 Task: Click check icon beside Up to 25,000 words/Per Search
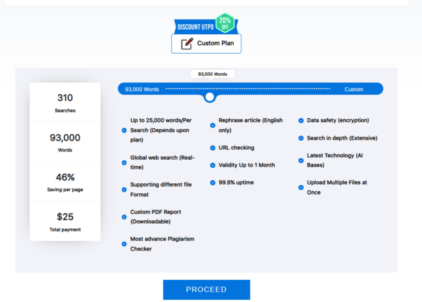tap(124, 130)
